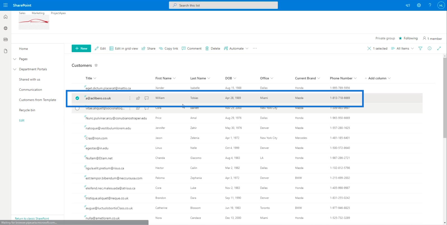Go to Customers from Template in sidebar
Screen dimensions: 447x225
click(x=37, y=100)
